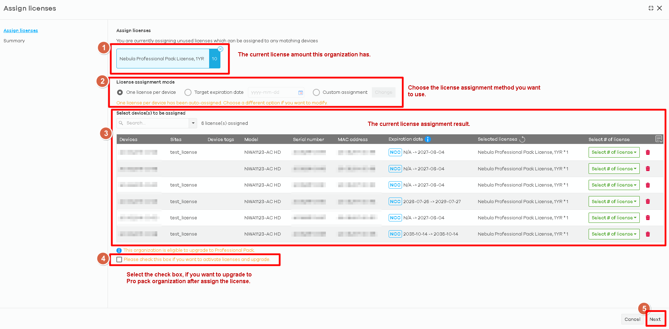Image resolution: width=669 pixels, height=329 pixels.
Task: Close the Assign licenses dialog
Action: 659,8
